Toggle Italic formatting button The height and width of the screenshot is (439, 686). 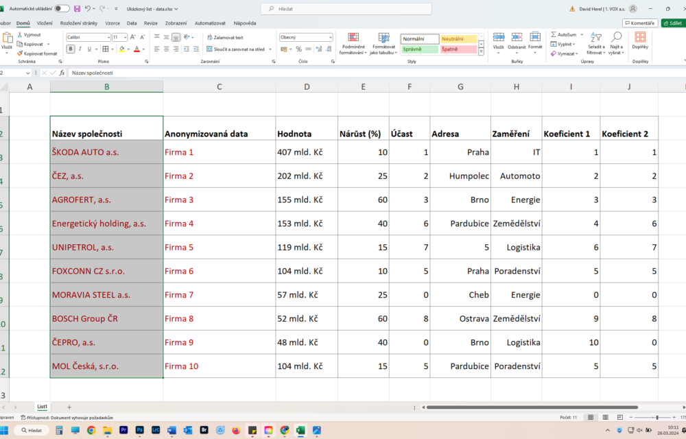(x=80, y=49)
